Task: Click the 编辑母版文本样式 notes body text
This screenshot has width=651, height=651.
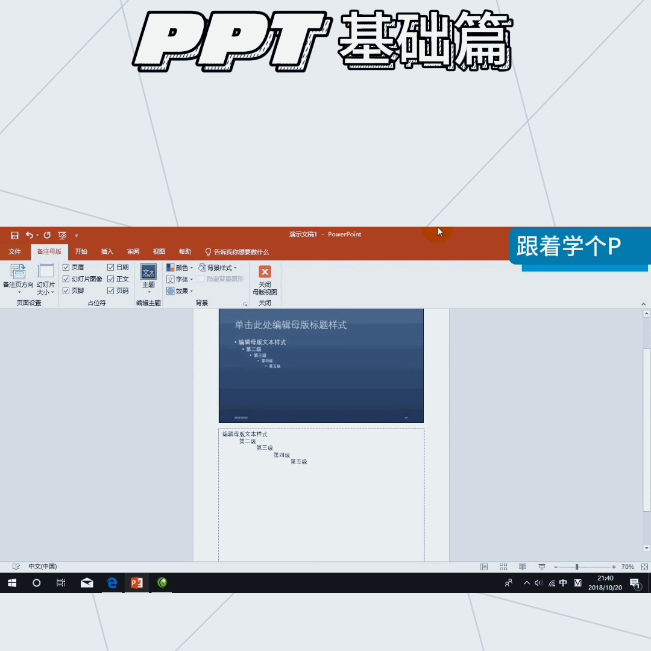Action: [245, 434]
